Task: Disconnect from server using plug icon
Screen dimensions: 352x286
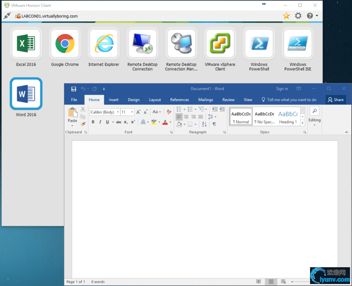Action: 7,16
